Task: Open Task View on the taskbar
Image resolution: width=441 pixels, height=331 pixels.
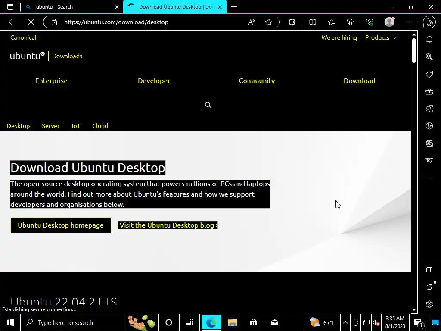Action: tap(189, 322)
